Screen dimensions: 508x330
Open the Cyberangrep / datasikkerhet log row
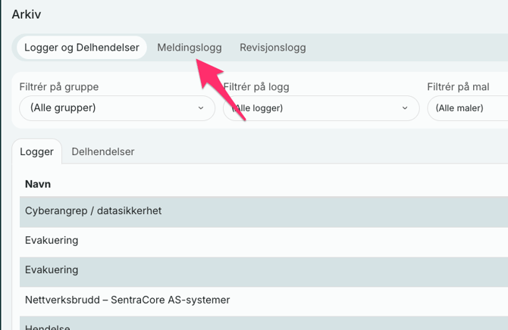[x=93, y=211]
